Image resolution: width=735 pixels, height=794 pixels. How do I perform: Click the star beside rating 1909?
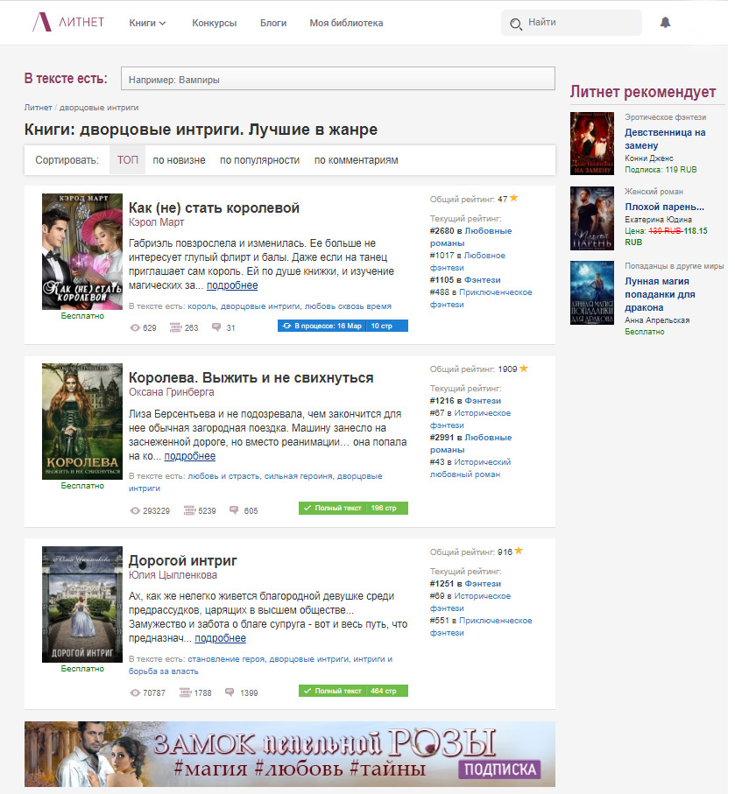(x=523, y=369)
